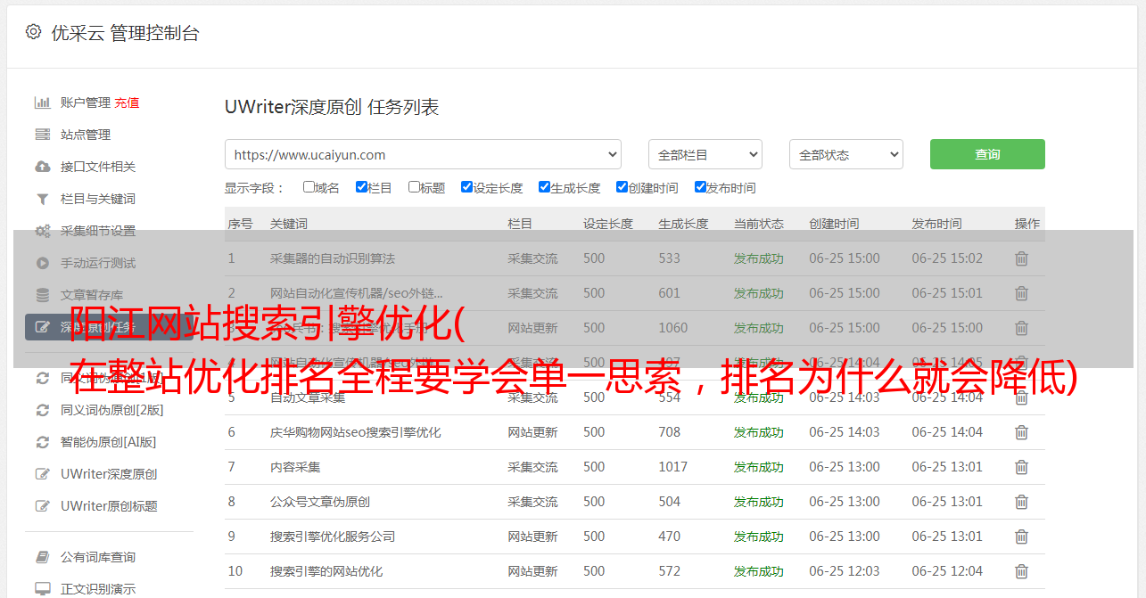Click the funnel icon for 栏目与关键词
The width and height of the screenshot is (1146, 598).
pos(42,199)
